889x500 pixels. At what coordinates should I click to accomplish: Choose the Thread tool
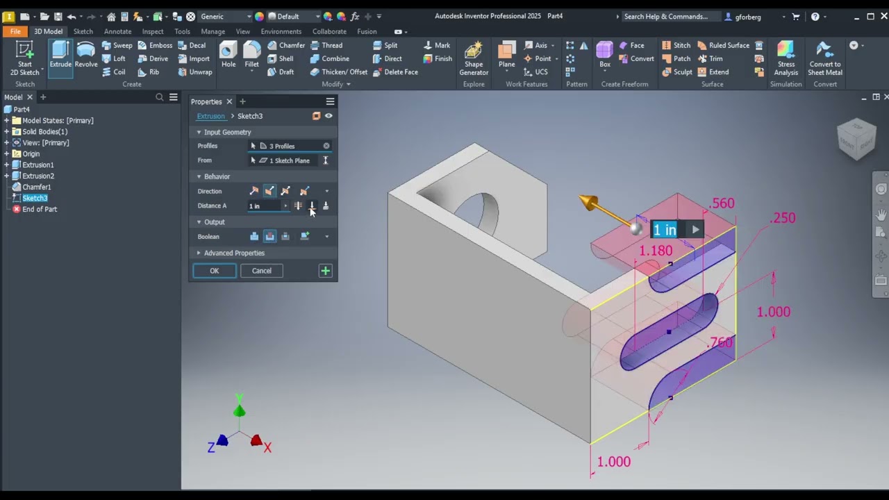coord(326,45)
